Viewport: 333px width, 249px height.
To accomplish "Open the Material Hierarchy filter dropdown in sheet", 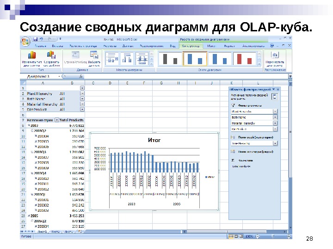I will pyautogui.click(x=82, y=104).
